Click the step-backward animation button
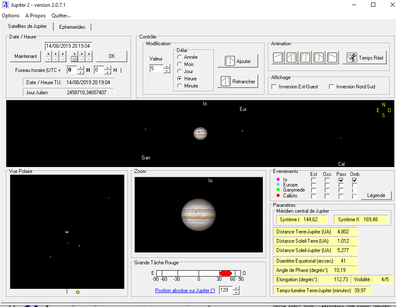Viewport: 396px width, 307px height. coord(292,58)
